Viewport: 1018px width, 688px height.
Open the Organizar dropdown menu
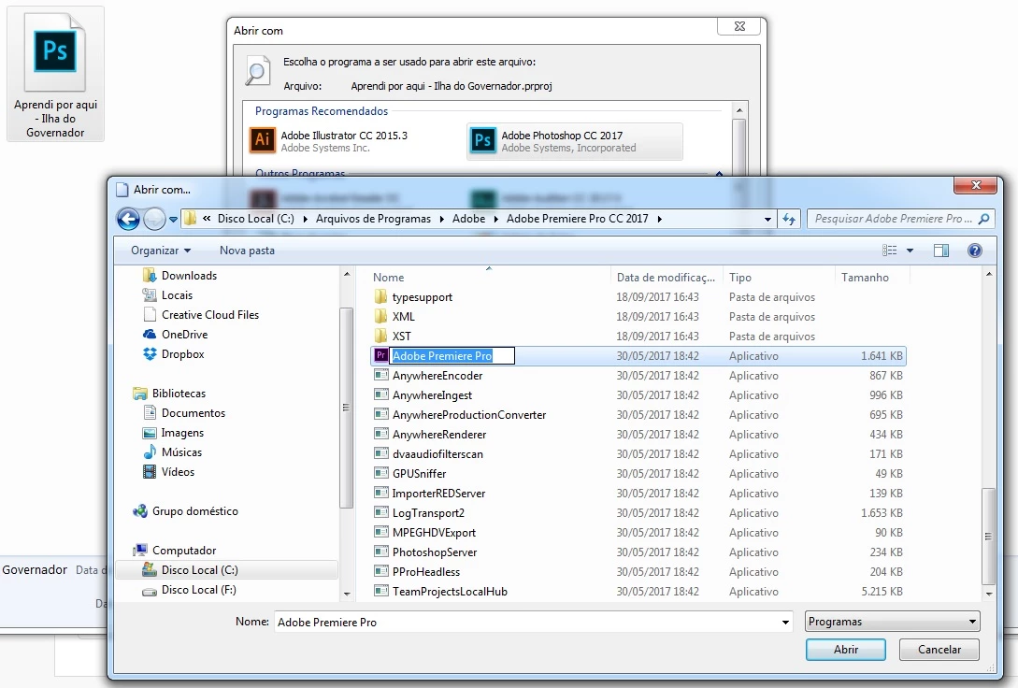(x=161, y=251)
